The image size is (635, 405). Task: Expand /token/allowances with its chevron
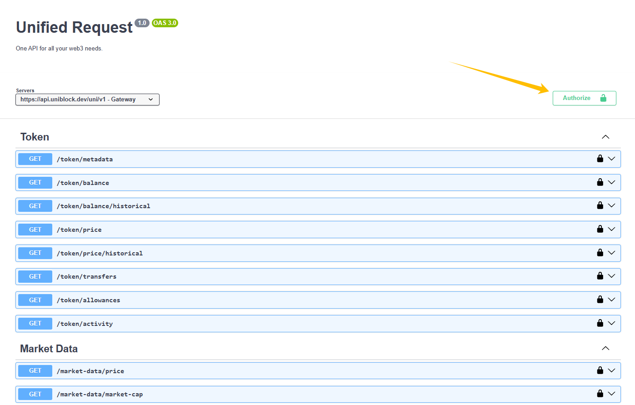[x=611, y=300]
